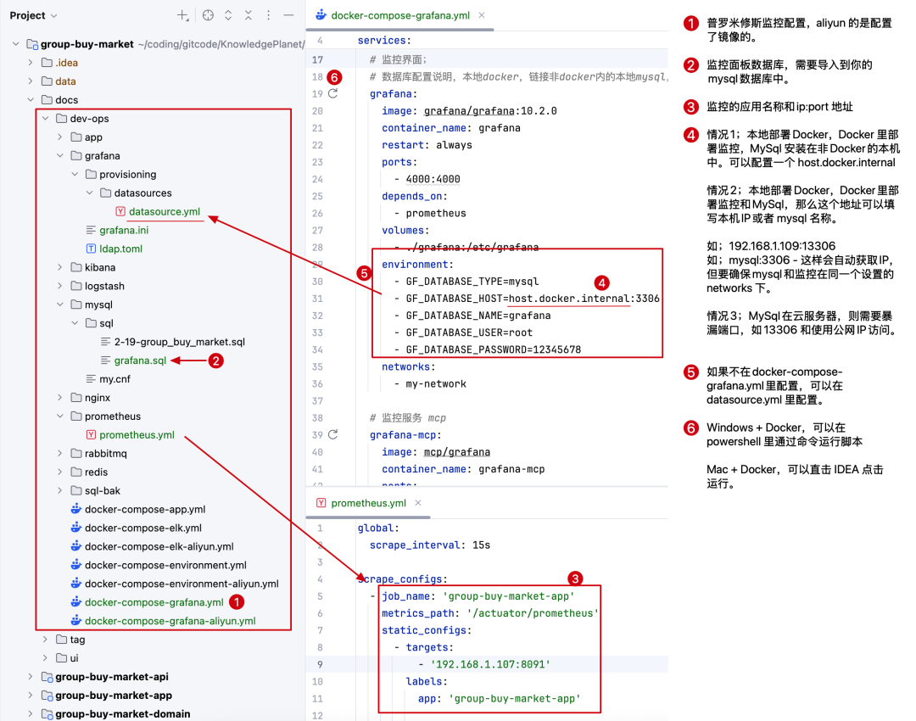Run the grafana service gutter icon
Viewport: 916px width, 721px height.
point(333,93)
